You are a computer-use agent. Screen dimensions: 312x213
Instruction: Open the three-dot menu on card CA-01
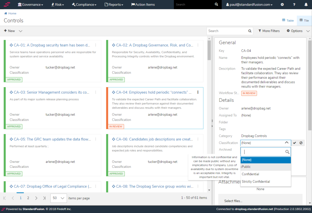tap(96, 45)
